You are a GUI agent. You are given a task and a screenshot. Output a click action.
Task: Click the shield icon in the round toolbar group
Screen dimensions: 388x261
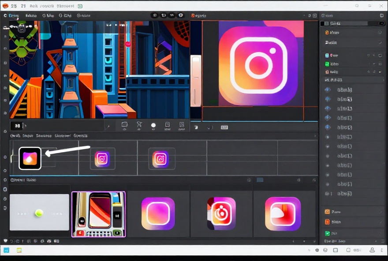[181, 15]
